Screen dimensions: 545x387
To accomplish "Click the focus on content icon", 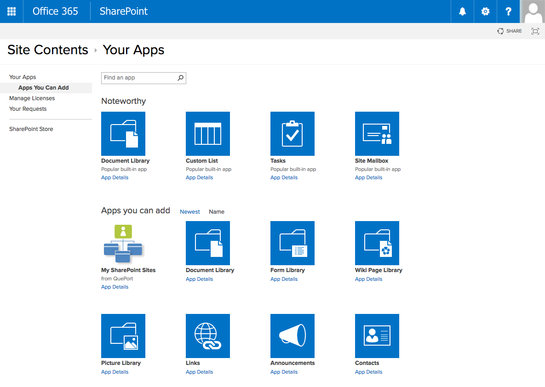I will click(535, 31).
